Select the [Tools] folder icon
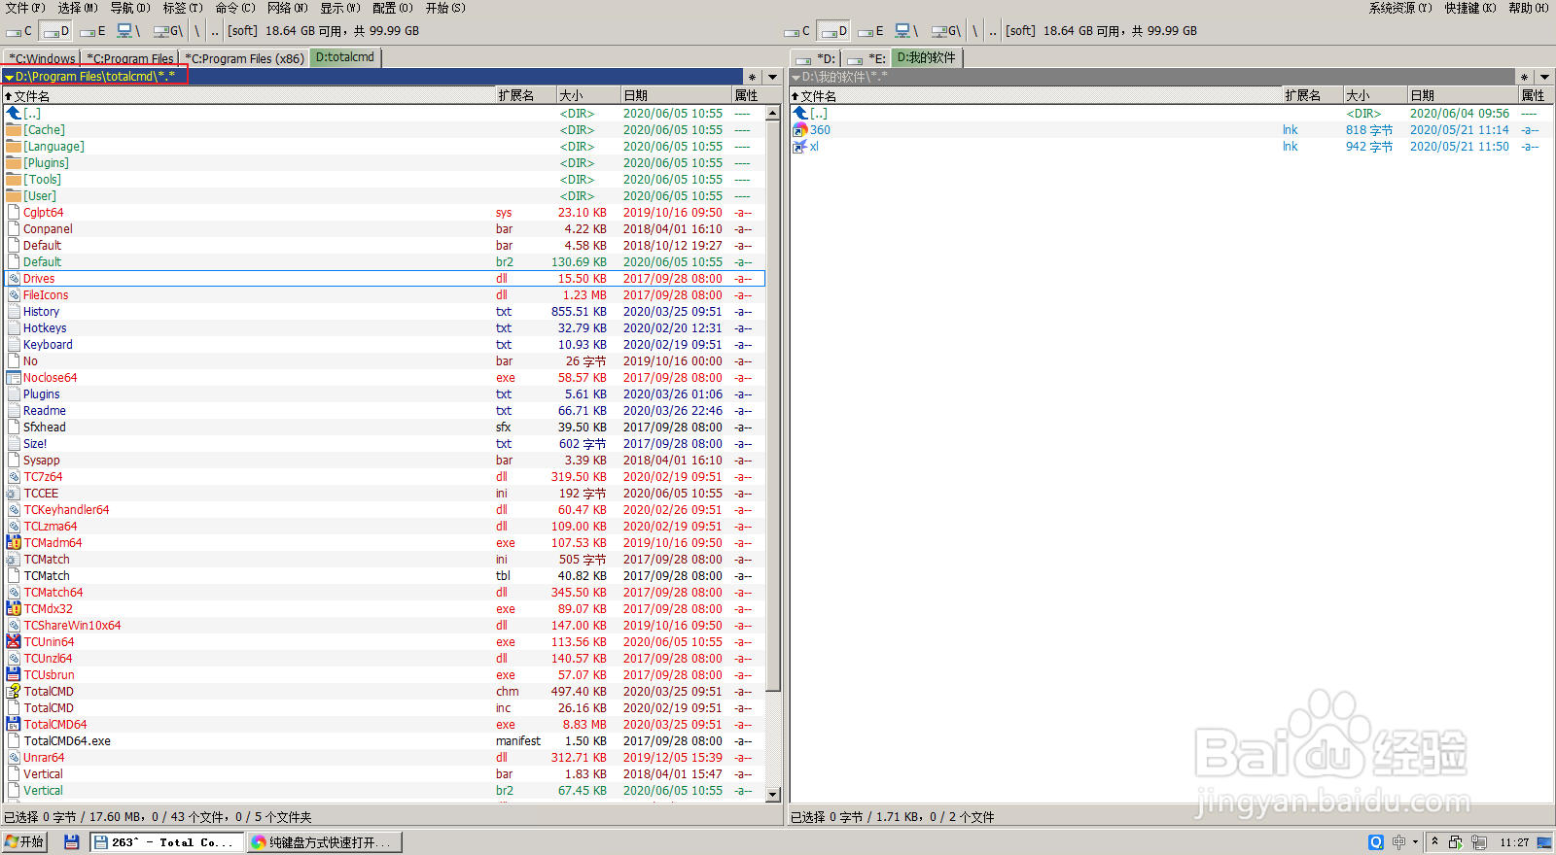 tap(14, 180)
